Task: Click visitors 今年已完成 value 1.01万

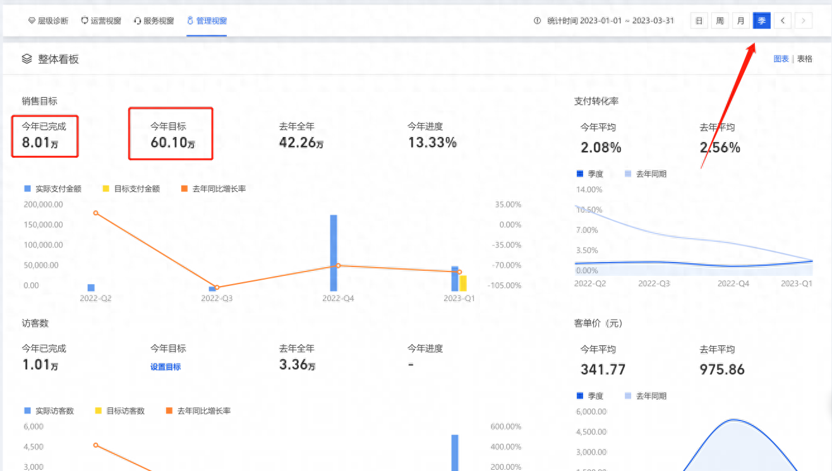Action: [40, 364]
